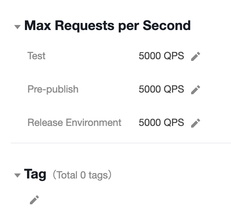The image size is (231, 221).
Task: Click the Max Requests per Second heading
Action: (107, 26)
